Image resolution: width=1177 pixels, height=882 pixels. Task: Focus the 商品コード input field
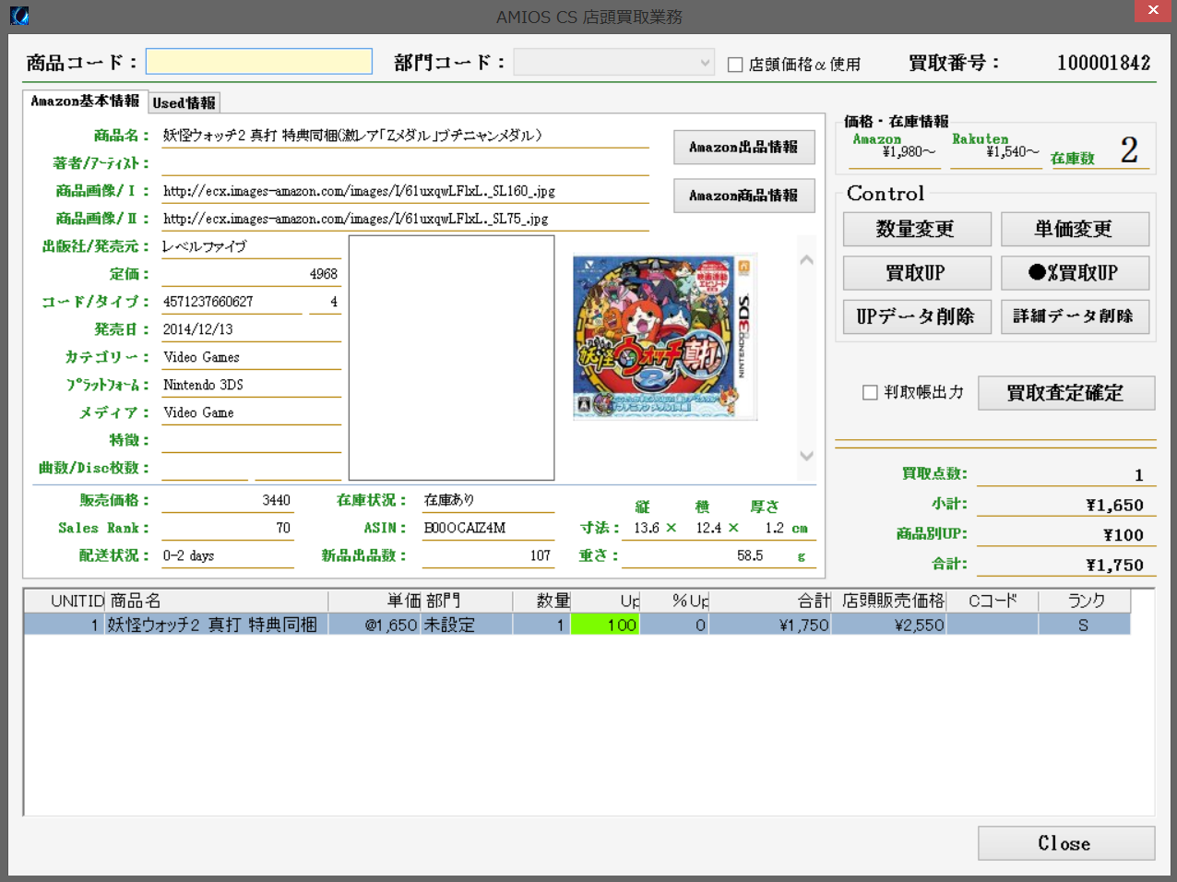[x=259, y=61]
